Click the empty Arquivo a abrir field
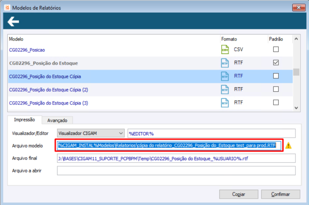Viewport: 309px width, 205px height. tap(177, 171)
